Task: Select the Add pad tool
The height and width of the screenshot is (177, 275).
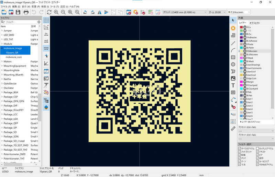Action: (233, 28)
